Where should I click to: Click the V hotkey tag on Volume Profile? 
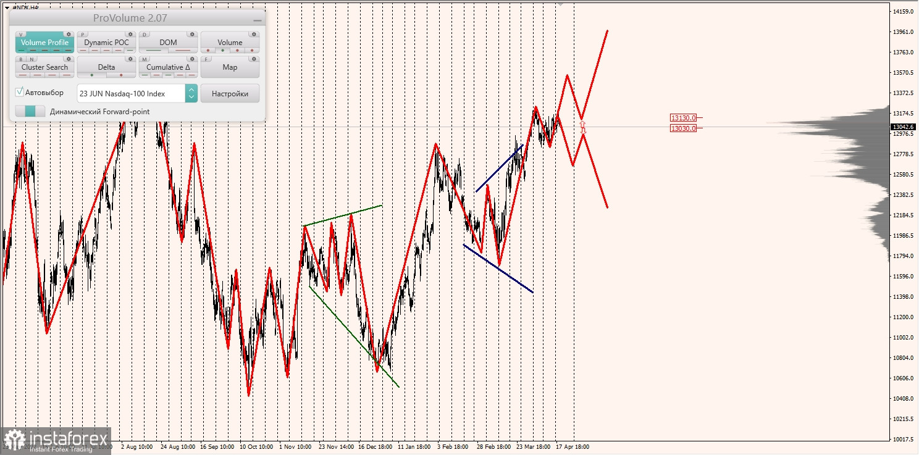[20, 35]
